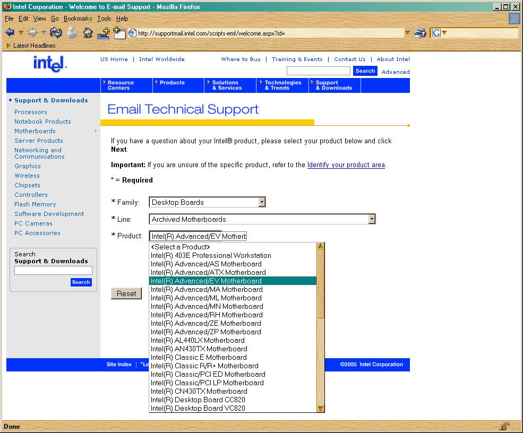This screenshot has height=433, width=523.
Task: Click the US Home link
Action: (114, 59)
